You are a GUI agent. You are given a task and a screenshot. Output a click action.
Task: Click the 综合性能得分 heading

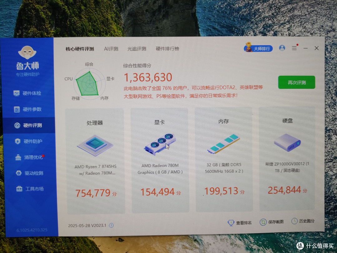(137, 66)
